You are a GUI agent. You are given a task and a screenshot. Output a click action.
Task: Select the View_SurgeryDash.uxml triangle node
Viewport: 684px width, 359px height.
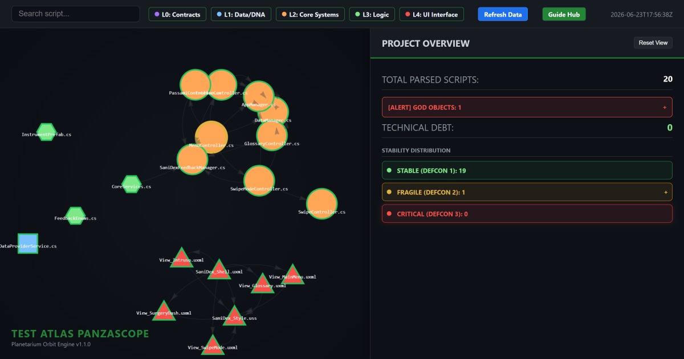pyautogui.click(x=164, y=311)
